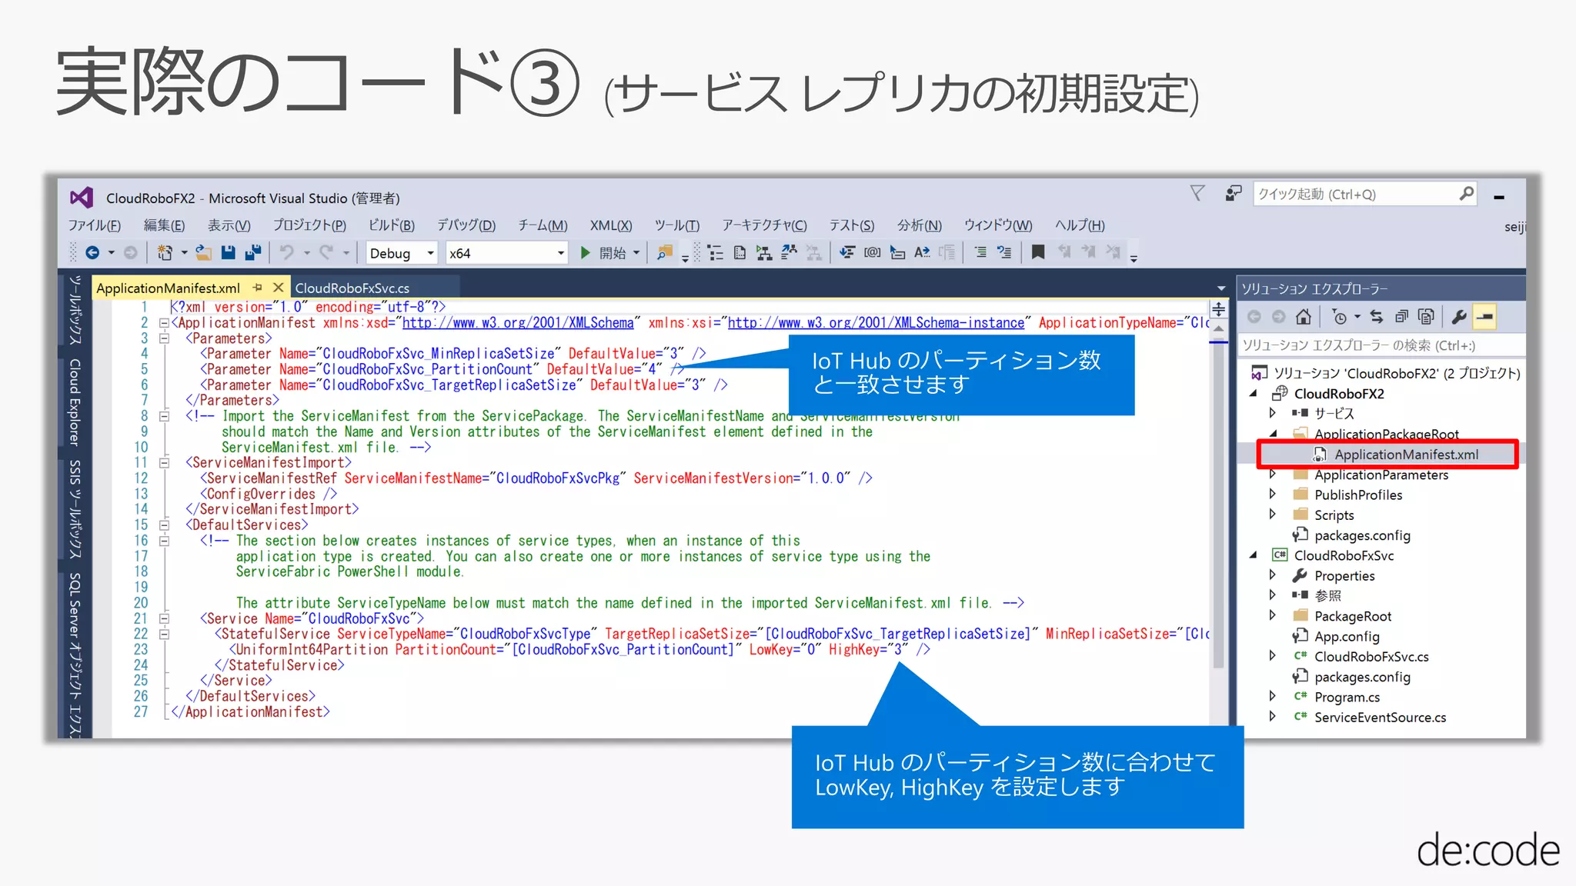1576x886 pixels.
Task: Select ServiceEventSource.cs in Solution Explorer
Action: pyautogui.click(x=1380, y=718)
